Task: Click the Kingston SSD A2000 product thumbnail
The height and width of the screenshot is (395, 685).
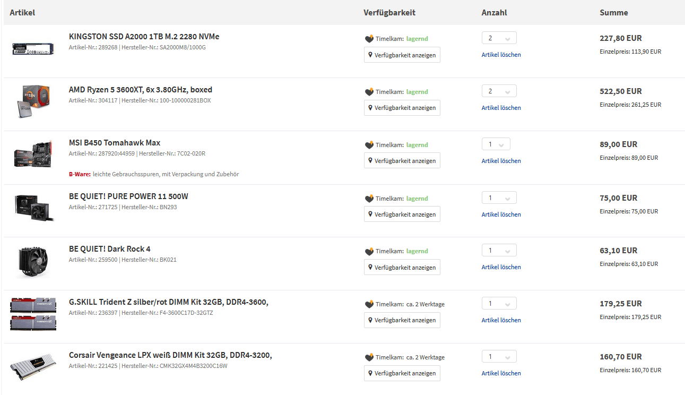Action: [33, 48]
